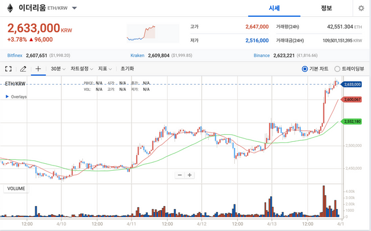
Task: Click the 2,633,000 current price marker
Action: (x=351, y=85)
